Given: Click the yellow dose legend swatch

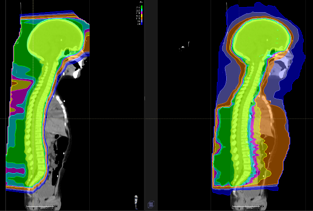Looking at the screenshot, I should (142, 16).
